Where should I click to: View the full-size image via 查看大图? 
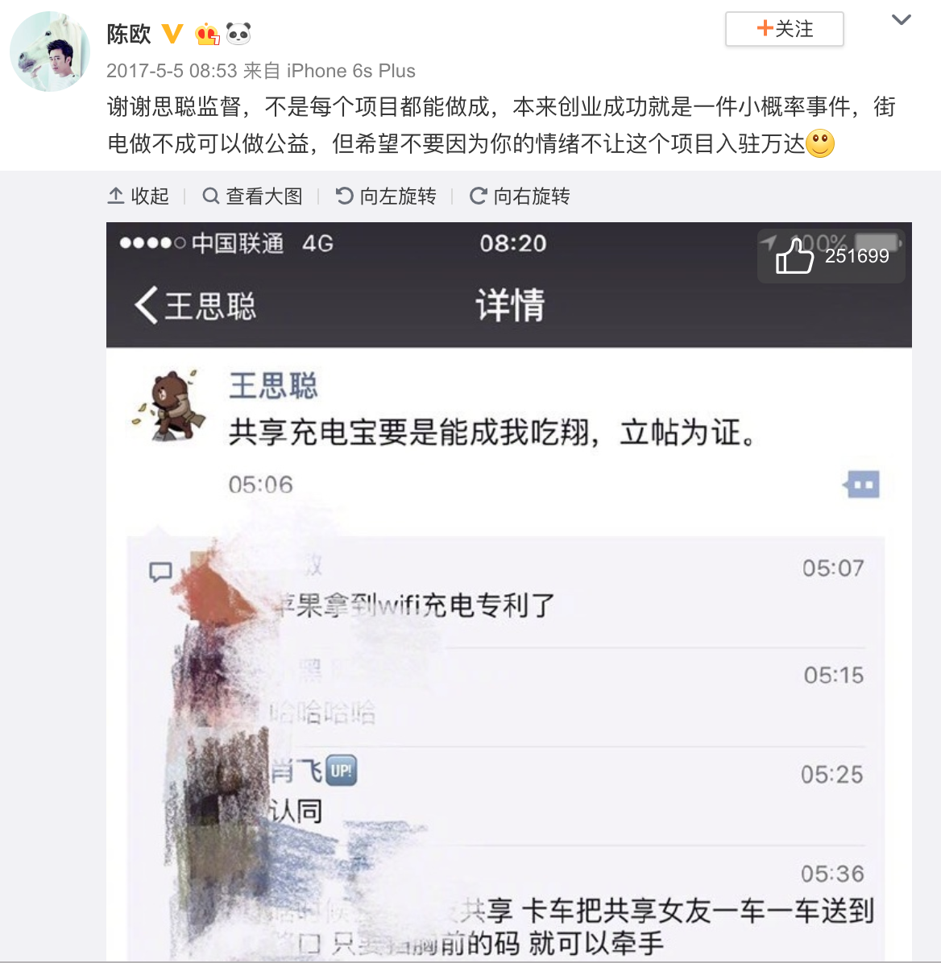click(x=253, y=196)
